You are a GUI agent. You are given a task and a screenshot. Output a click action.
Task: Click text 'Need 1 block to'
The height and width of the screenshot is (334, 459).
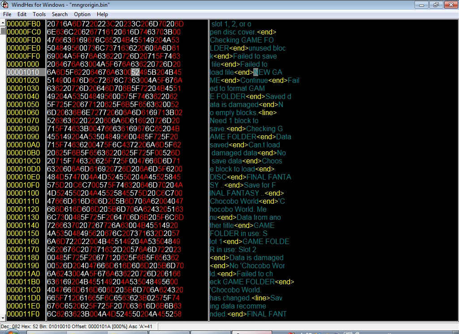234,120
